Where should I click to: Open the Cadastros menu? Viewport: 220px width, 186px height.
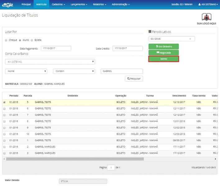[x=58, y=5]
